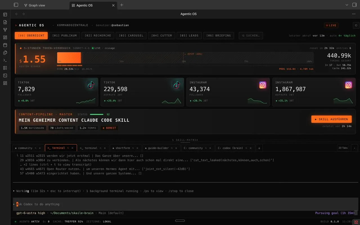Add a new tab with the top plus icon
Screen dimensions: 360x225
point(122,5)
